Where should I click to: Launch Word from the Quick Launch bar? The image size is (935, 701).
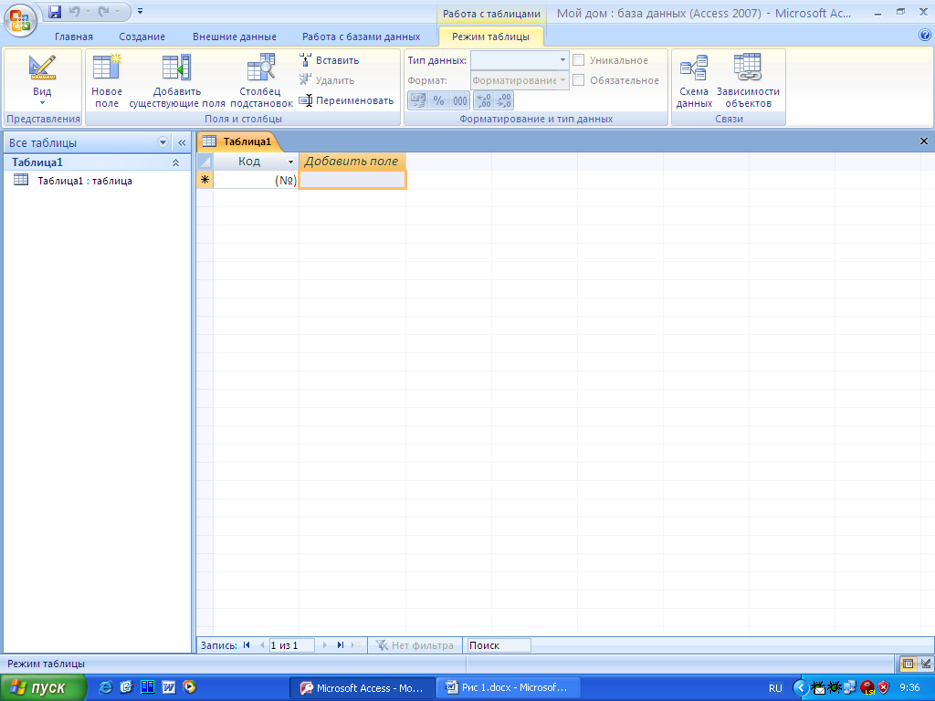tap(169, 687)
